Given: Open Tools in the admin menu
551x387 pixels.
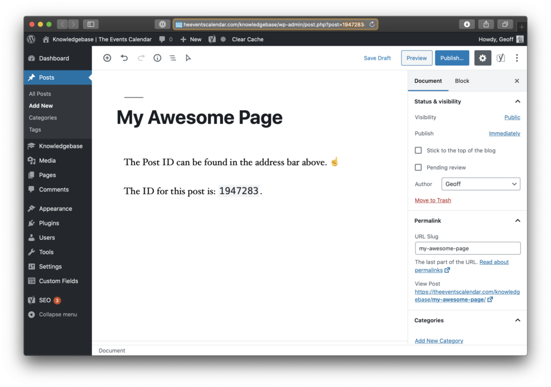Looking at the screenshot, I should coord(58,252).
